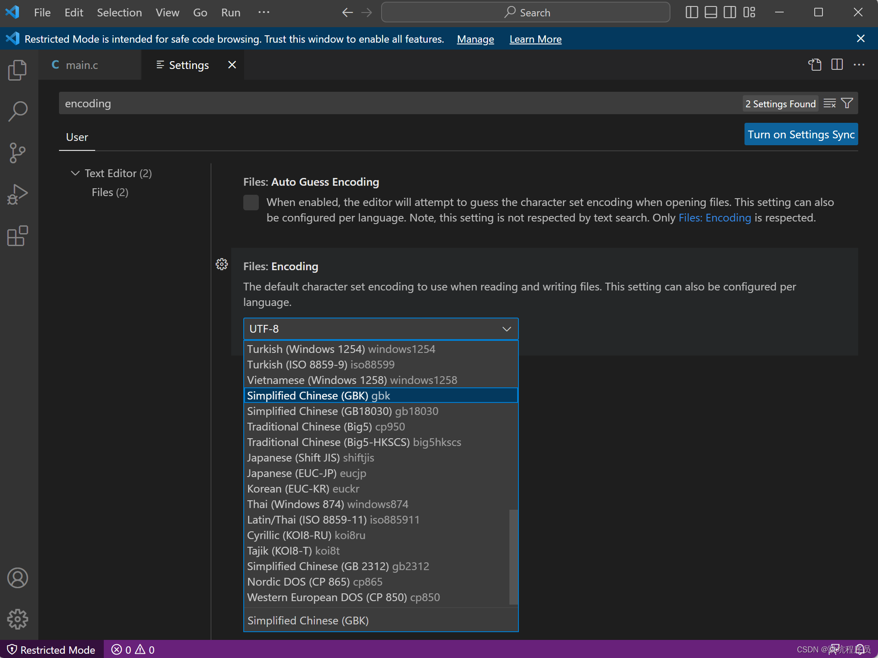The height and width of the screenshot is (658, 878).
Task: Open the settings filter funnel
Action: click(x=847, y=103)
